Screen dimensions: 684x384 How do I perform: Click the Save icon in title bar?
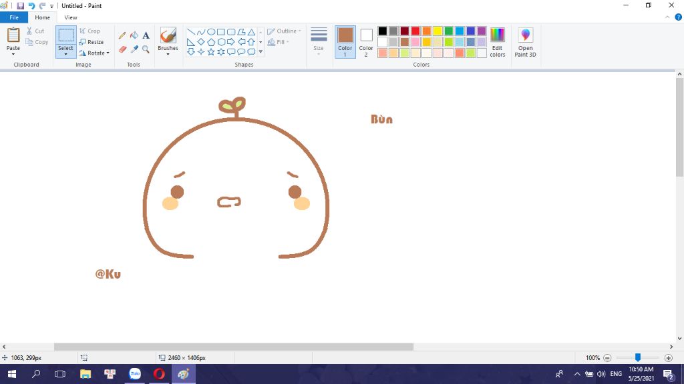[x=20, y=5]
